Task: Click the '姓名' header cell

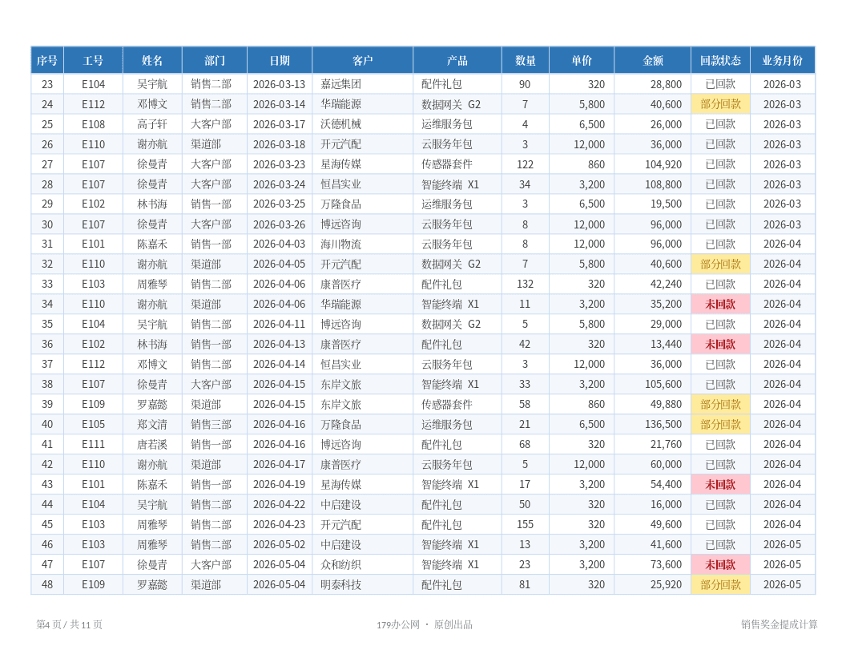Action: (153, 60)
